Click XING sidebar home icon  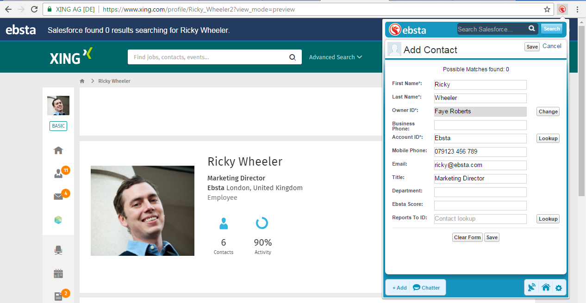point(58,150)
